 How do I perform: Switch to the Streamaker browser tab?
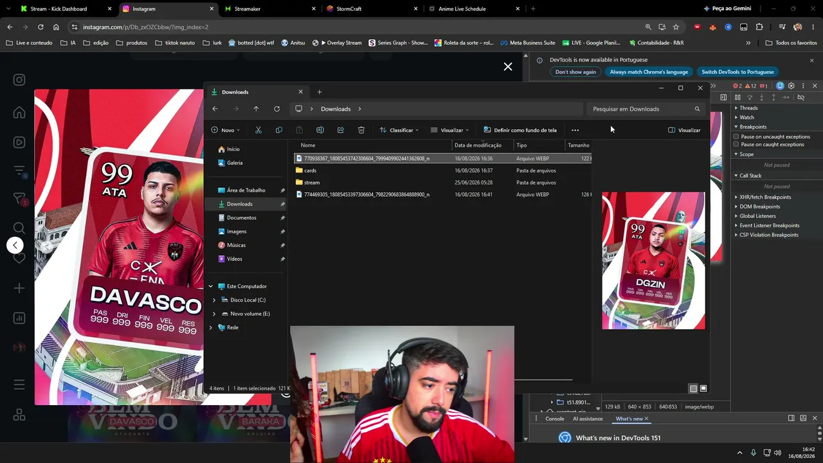coord(269,9)
